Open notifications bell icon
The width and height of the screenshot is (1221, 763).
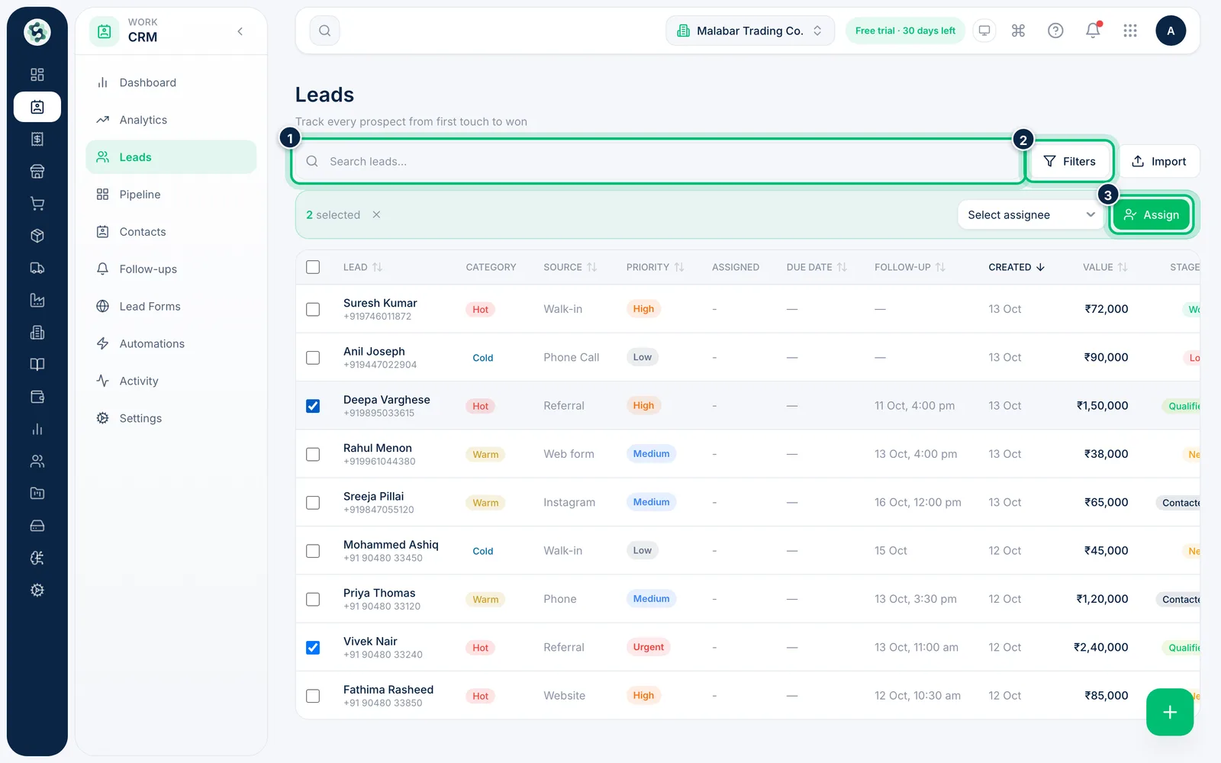pos(1093,31)
